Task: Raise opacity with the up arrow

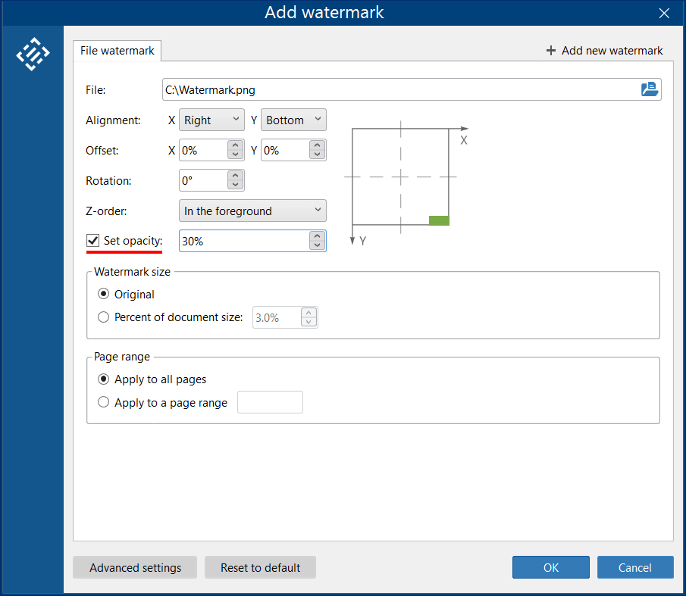Action: click(317, 236)
